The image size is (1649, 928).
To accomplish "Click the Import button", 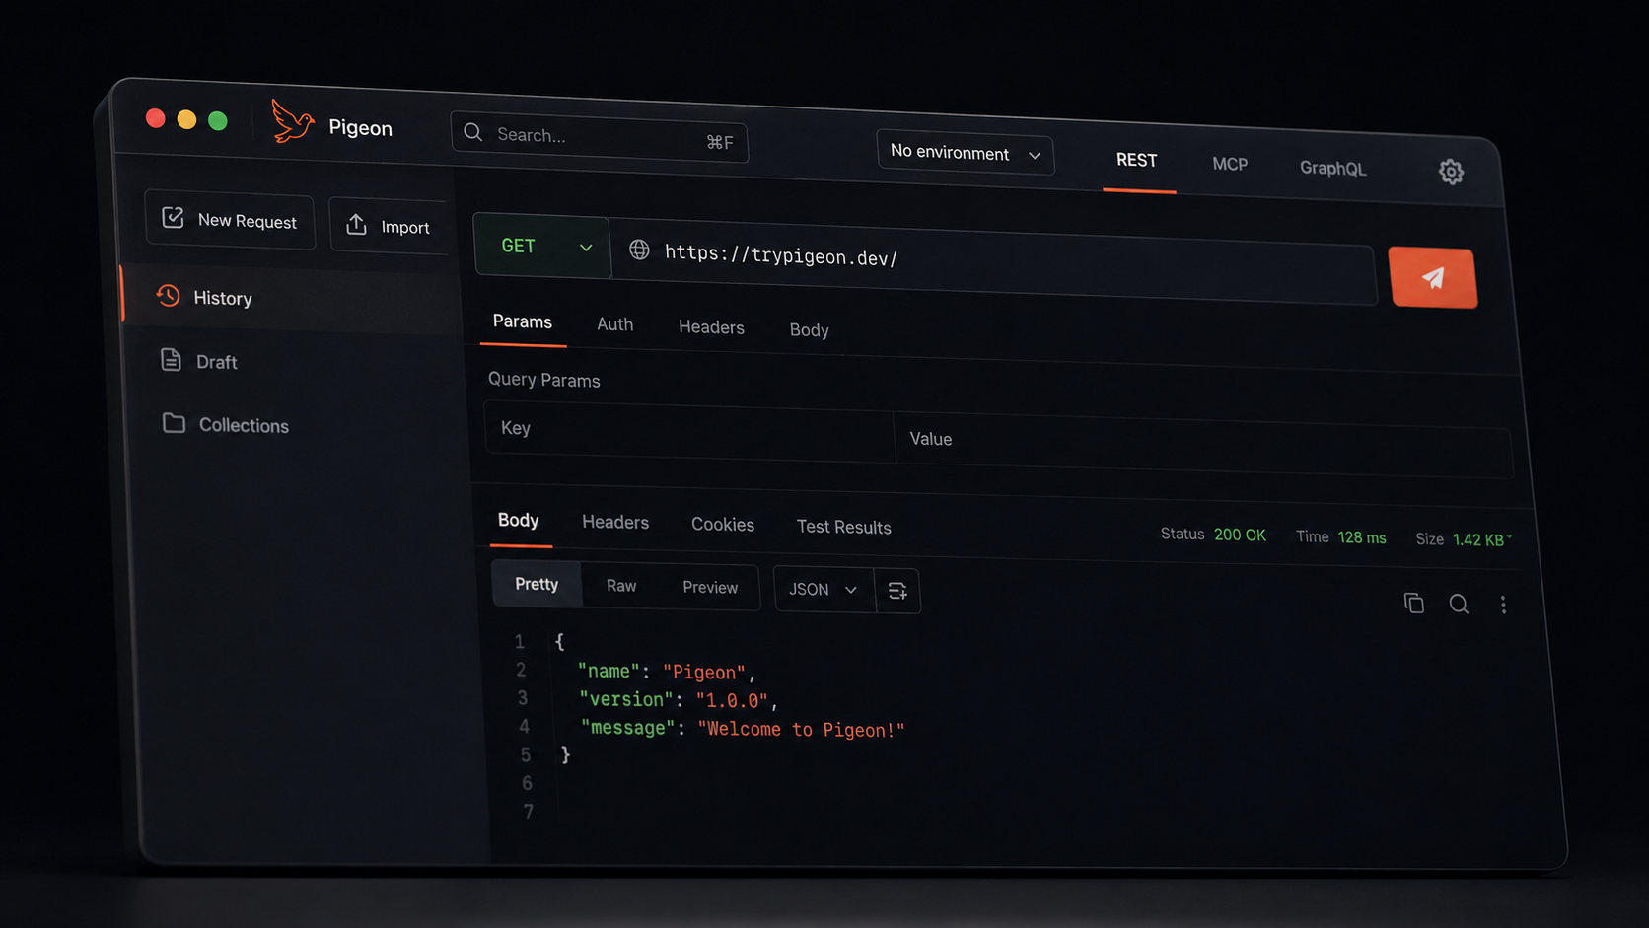I will pos(389,226).
